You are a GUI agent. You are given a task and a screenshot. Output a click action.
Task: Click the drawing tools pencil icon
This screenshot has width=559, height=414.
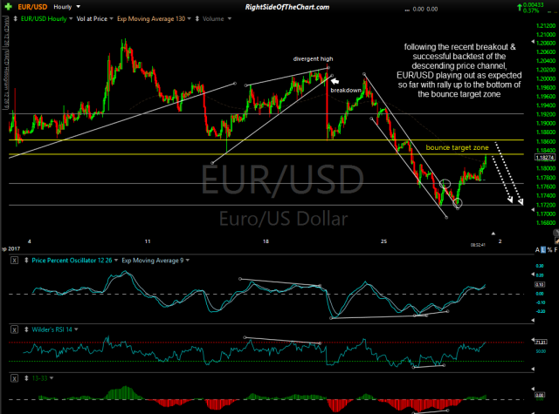coord(557,241)
